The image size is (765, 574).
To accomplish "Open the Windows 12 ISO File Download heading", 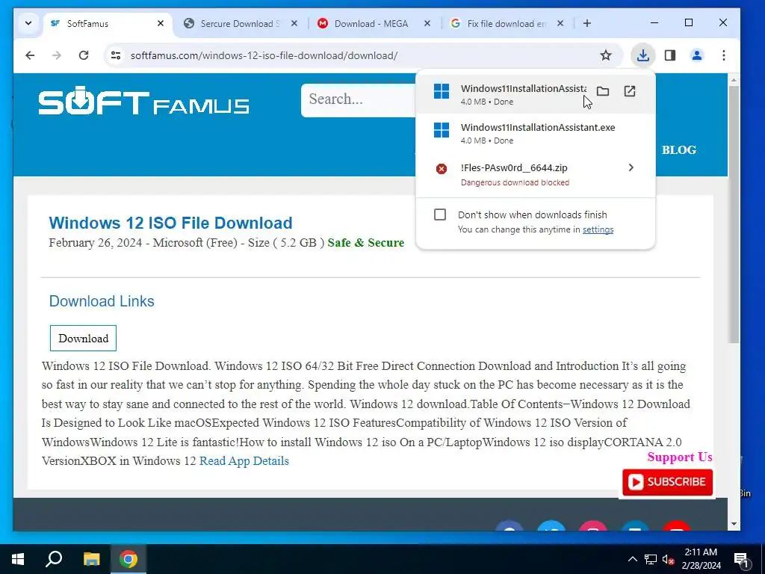I will click(x=170, y=223).
